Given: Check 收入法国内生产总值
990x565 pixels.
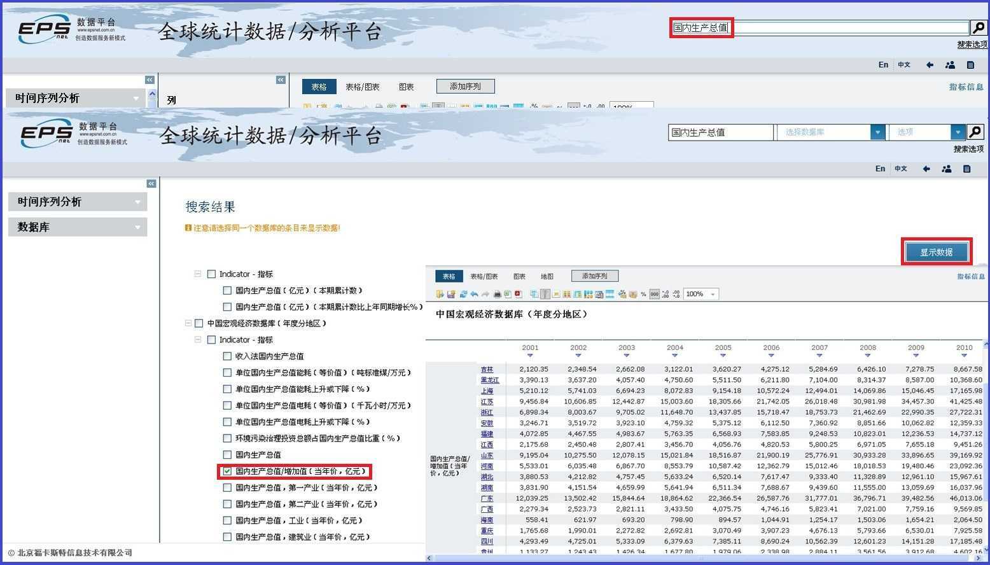Looking at the screenshot, I should (228, 356).
